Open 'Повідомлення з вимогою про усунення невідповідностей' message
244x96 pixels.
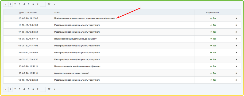click(84, 18)
